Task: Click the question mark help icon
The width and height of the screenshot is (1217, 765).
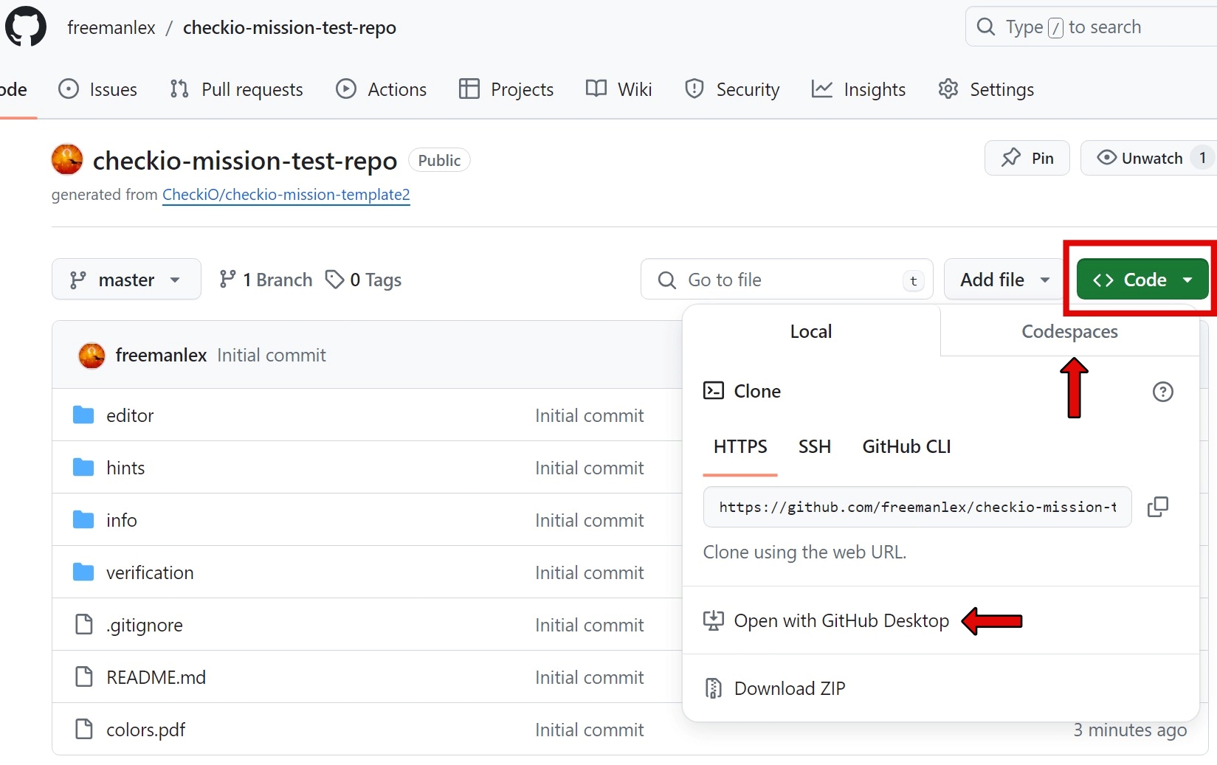Action: [x=1163, y=392]
